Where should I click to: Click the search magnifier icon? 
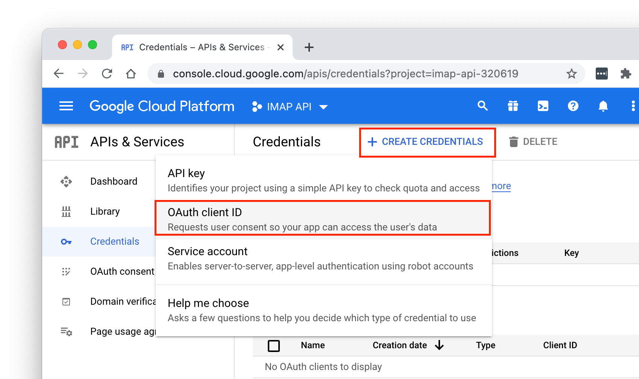tap(483, 106)
